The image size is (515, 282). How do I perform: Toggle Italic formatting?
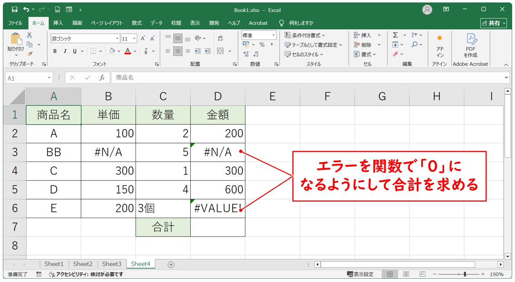point(65,51)
